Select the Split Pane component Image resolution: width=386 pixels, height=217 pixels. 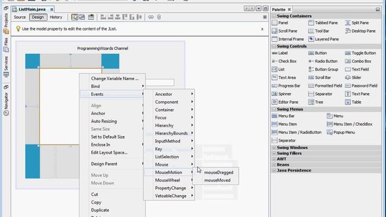tap(356, 23)
